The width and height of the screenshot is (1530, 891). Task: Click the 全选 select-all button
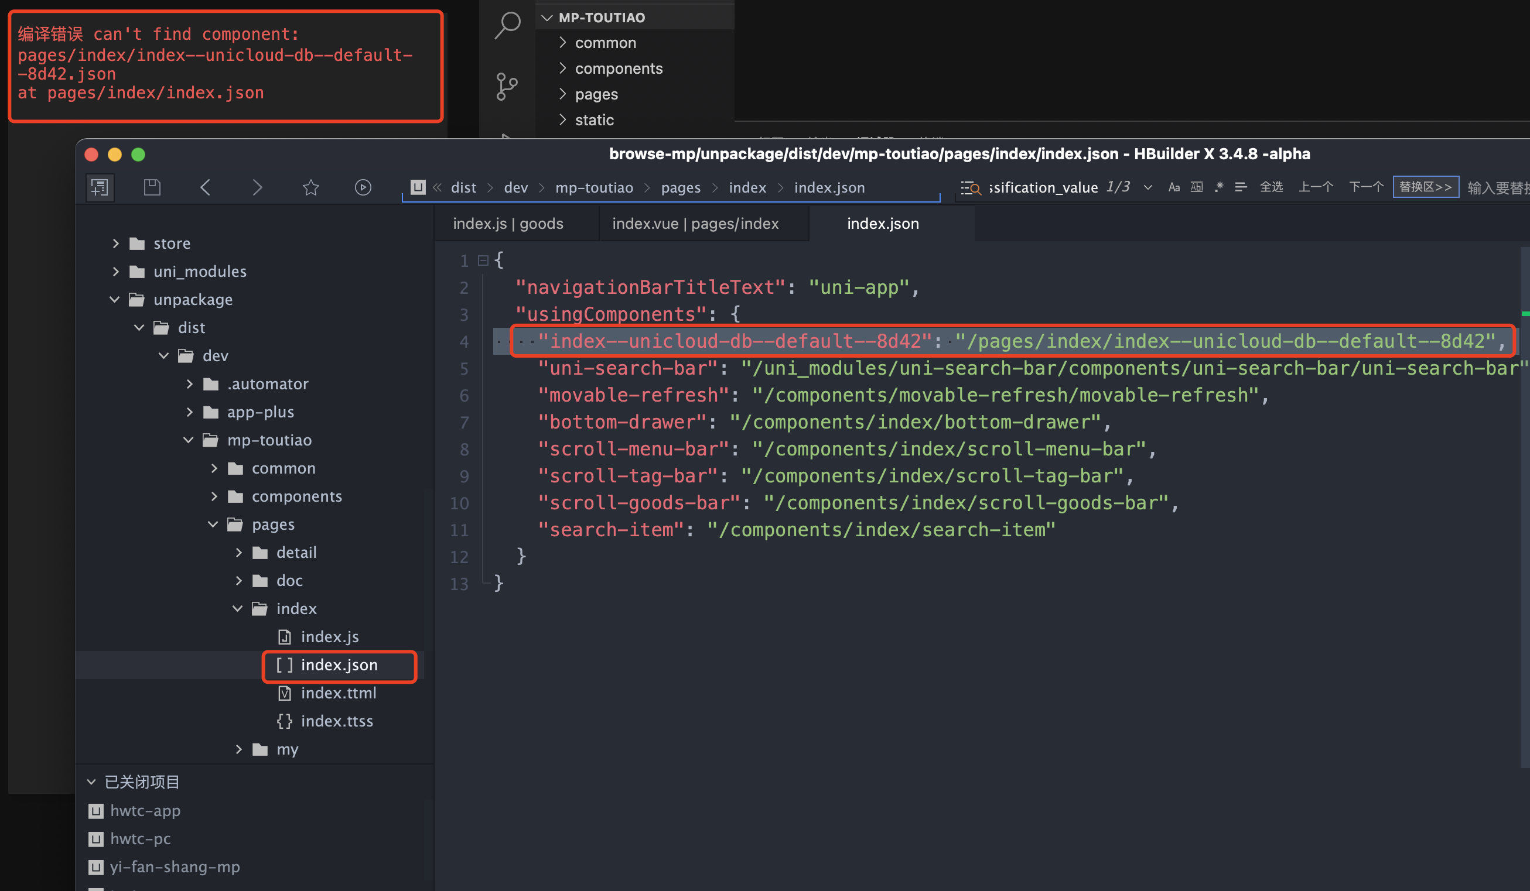tap(1271, 187)
